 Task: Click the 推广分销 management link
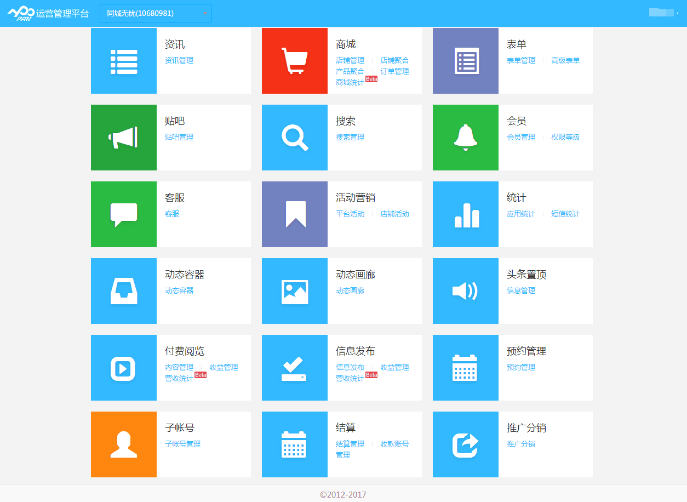tap(520, 444)
